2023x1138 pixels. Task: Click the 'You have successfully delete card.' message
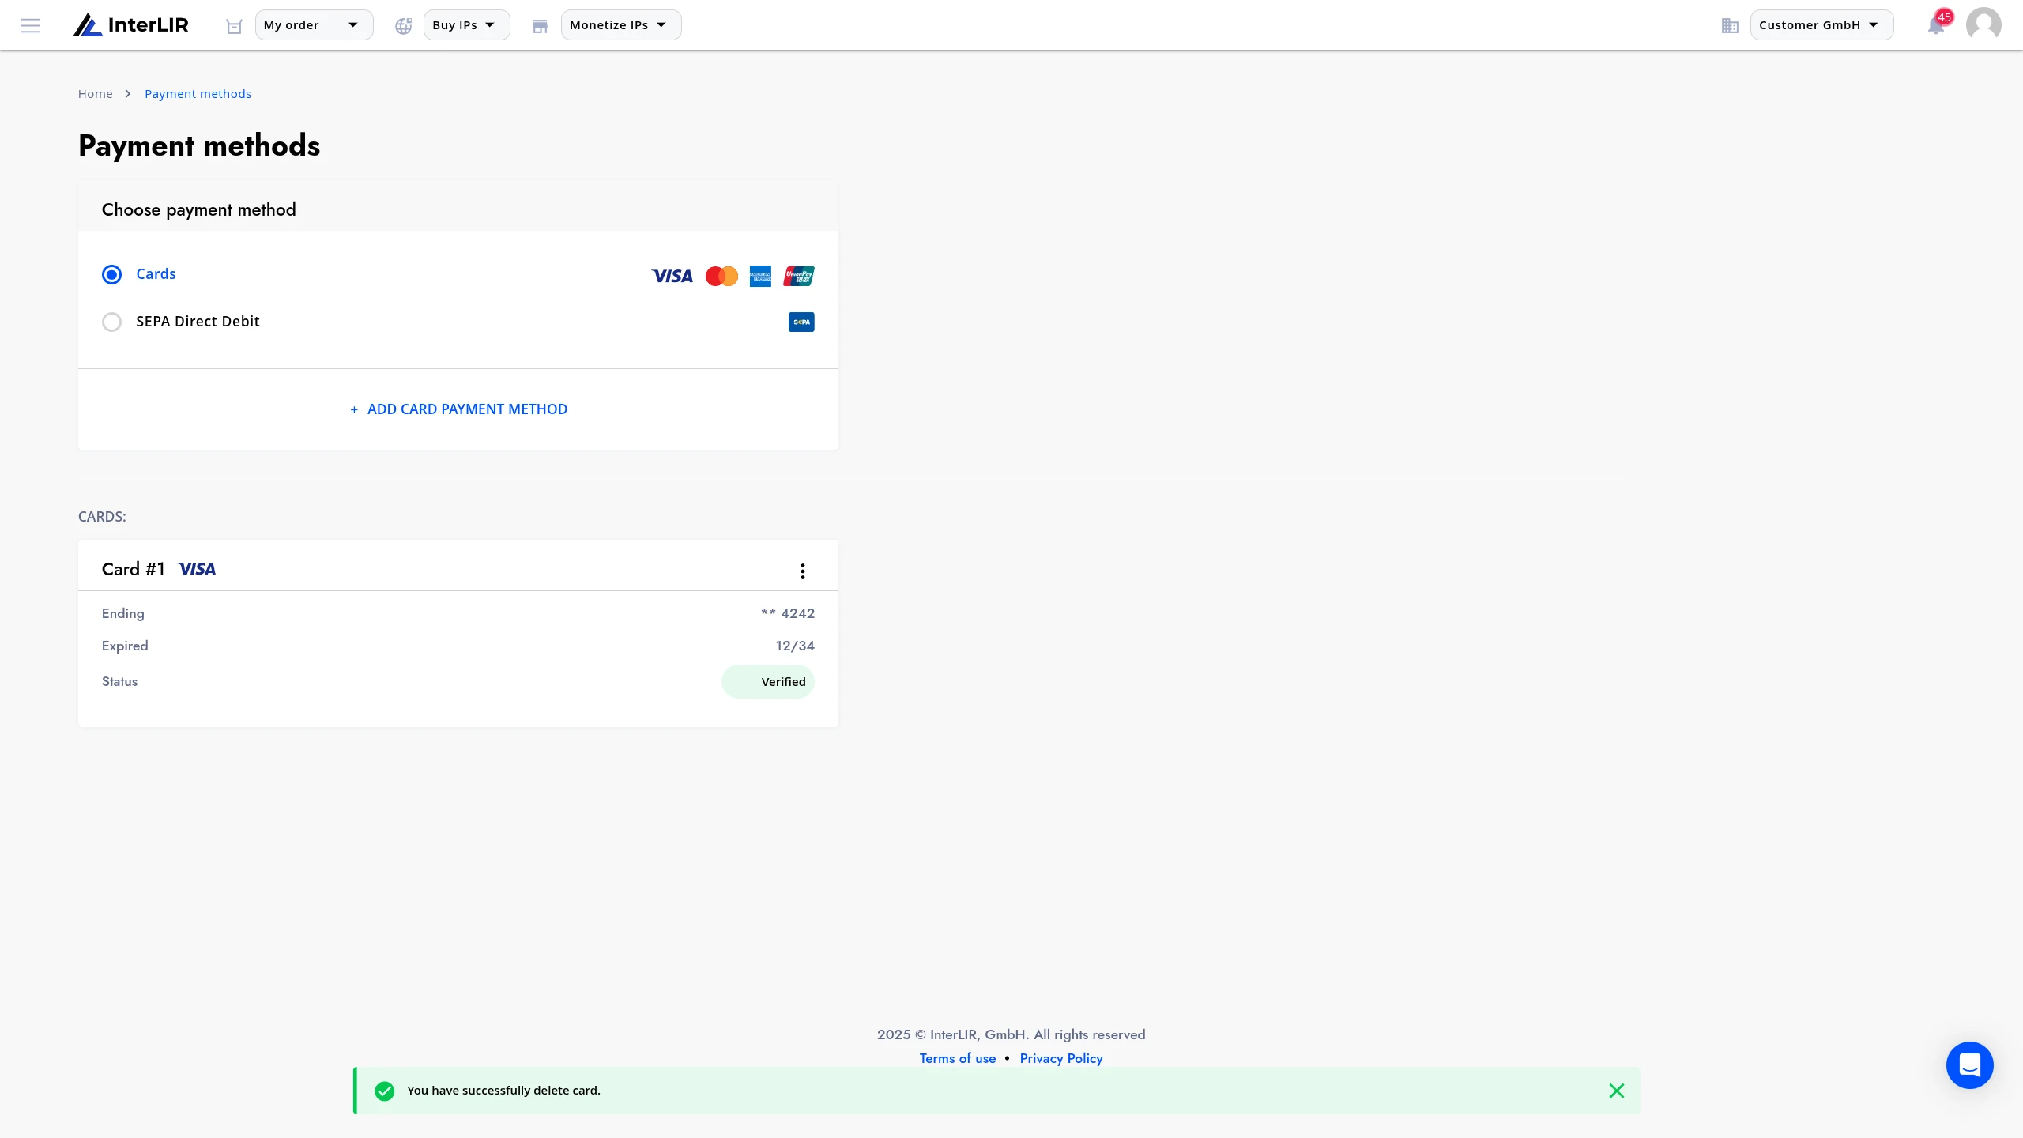503,1091
